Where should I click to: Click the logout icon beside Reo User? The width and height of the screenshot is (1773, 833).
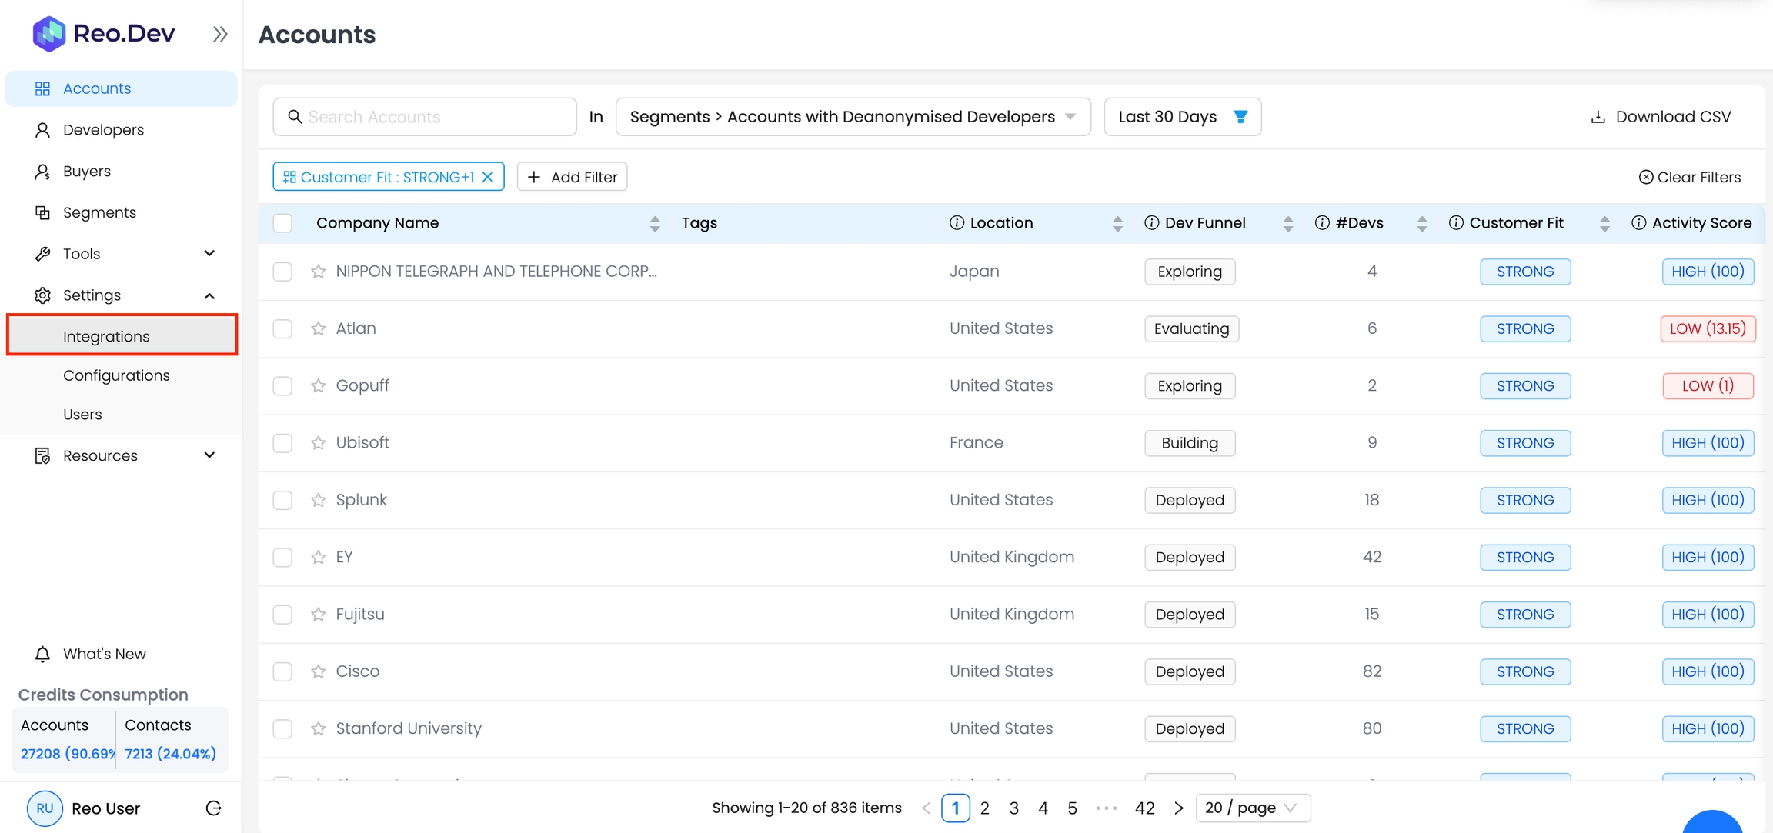pyautogui.click(x=214, y=808)
